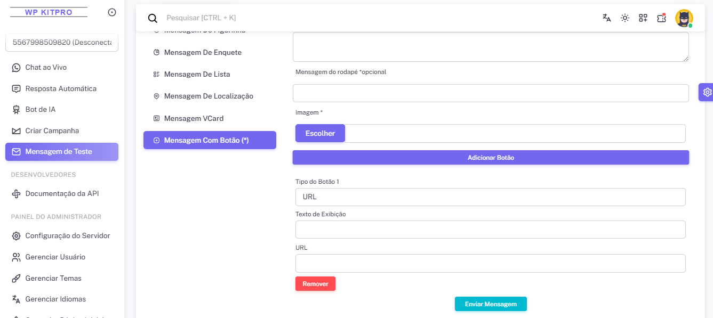Switch to Mensagem De Localização tab
Image resolution: width=713 pixels, height=318 pixels.
point(209,96)
